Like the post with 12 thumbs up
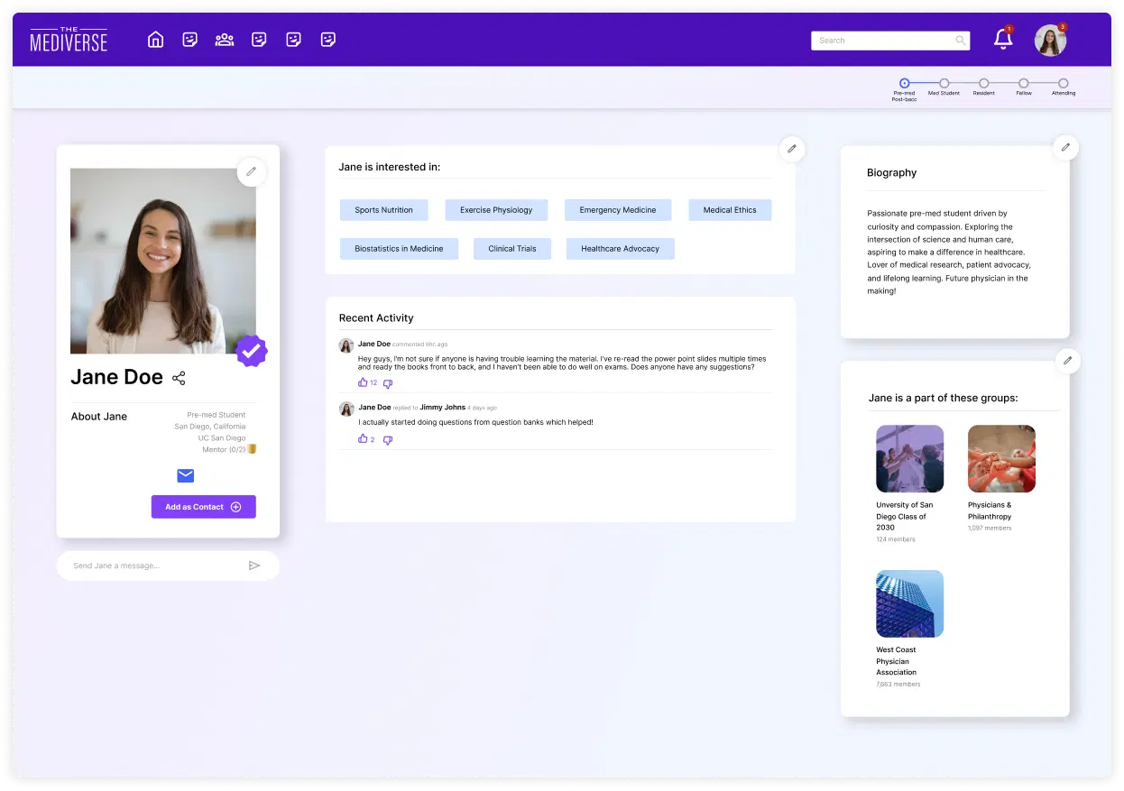This screenshot has width=1124, height=791. coord(363,382)
